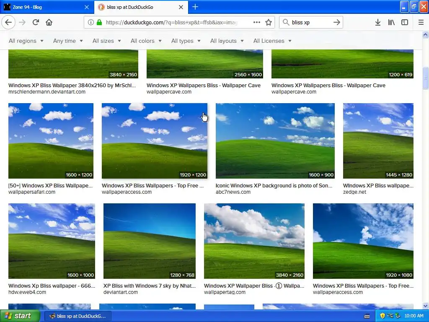Click the vertical scrollbar thumb
Image resolution: width=429 pixels, height=322 pixels.
point(426,78)
